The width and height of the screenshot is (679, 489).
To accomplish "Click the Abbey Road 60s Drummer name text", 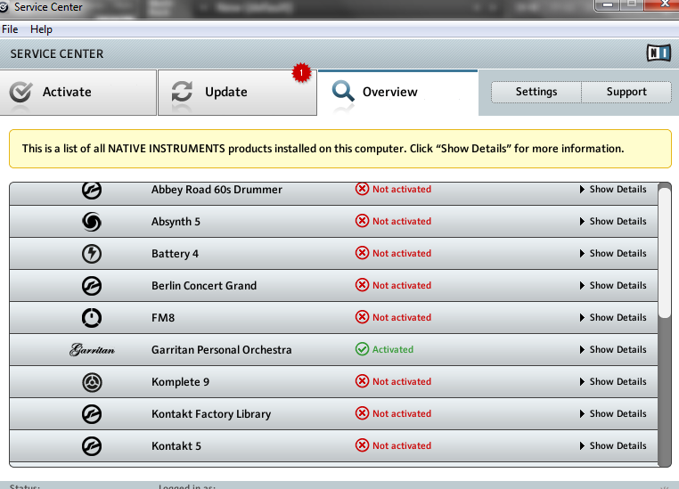I will [x=217, y=190].
